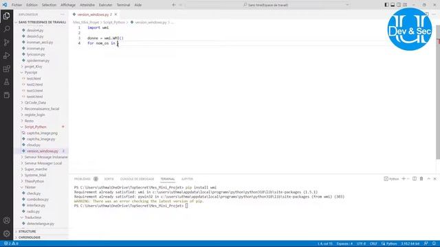Add a new terminal with plus icon

tap(404, 178)
